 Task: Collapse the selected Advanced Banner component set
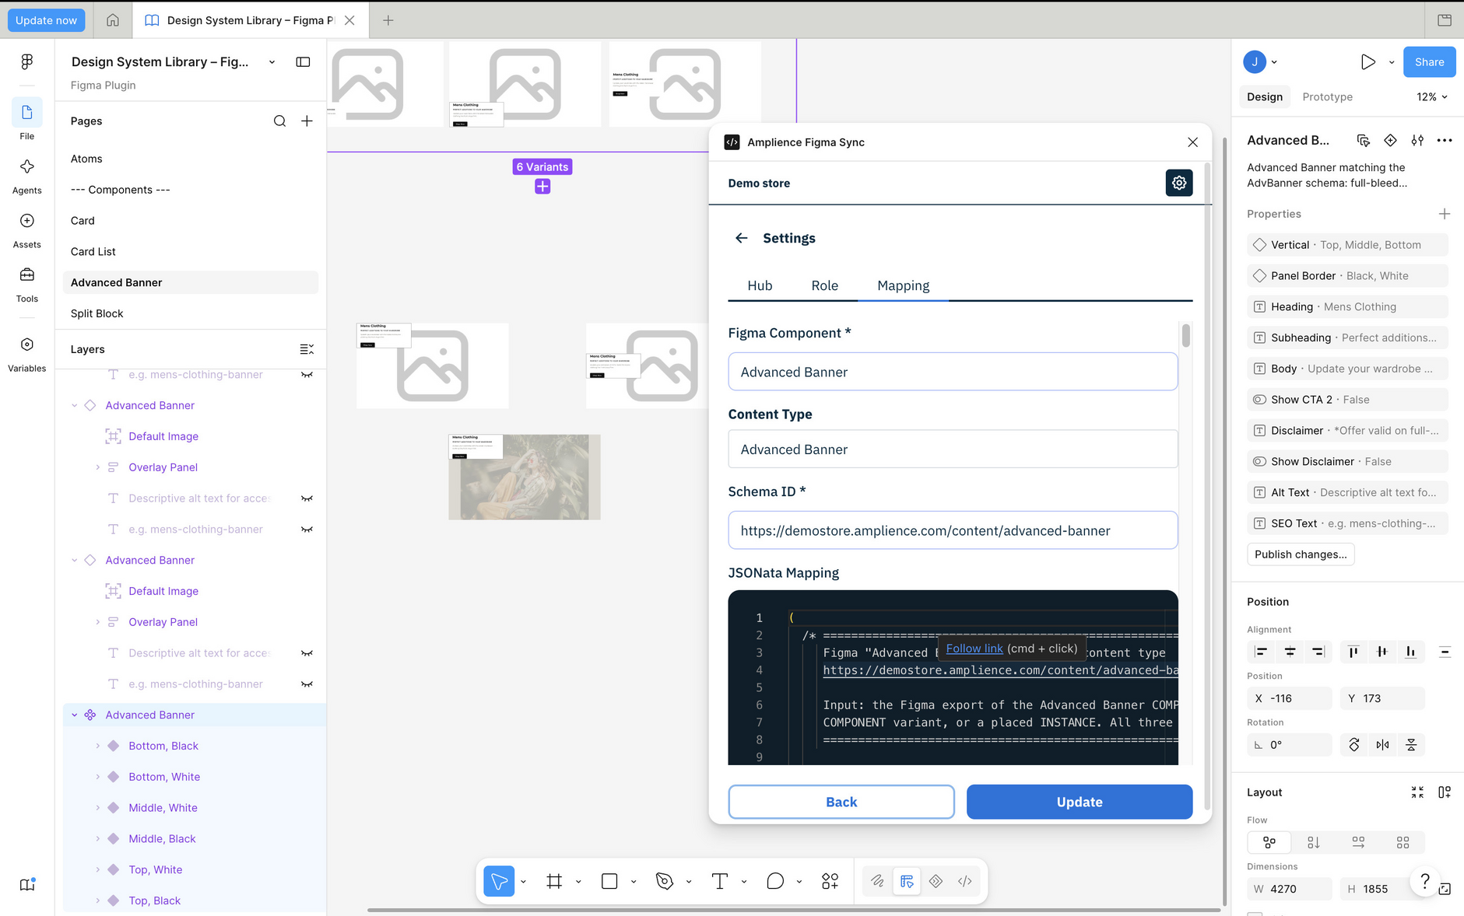pyautogui.click(x=75, y=715)
